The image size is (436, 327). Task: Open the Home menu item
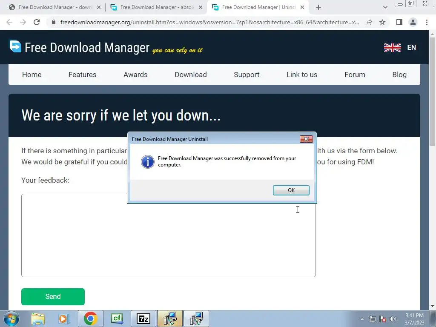32,75
